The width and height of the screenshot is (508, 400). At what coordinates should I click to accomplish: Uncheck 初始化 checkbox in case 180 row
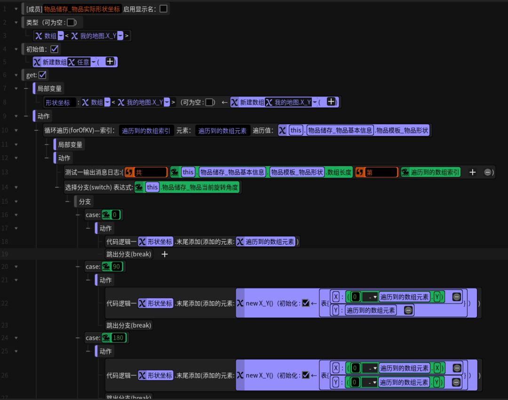click(x=306, y=375)
